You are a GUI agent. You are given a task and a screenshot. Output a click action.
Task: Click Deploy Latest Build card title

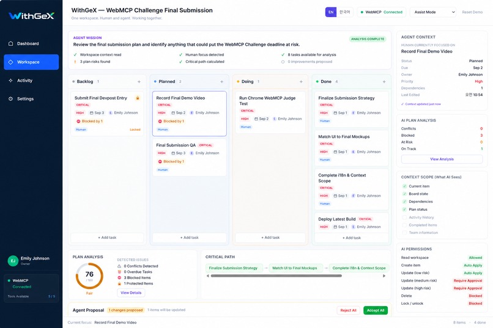pos(337,219)
